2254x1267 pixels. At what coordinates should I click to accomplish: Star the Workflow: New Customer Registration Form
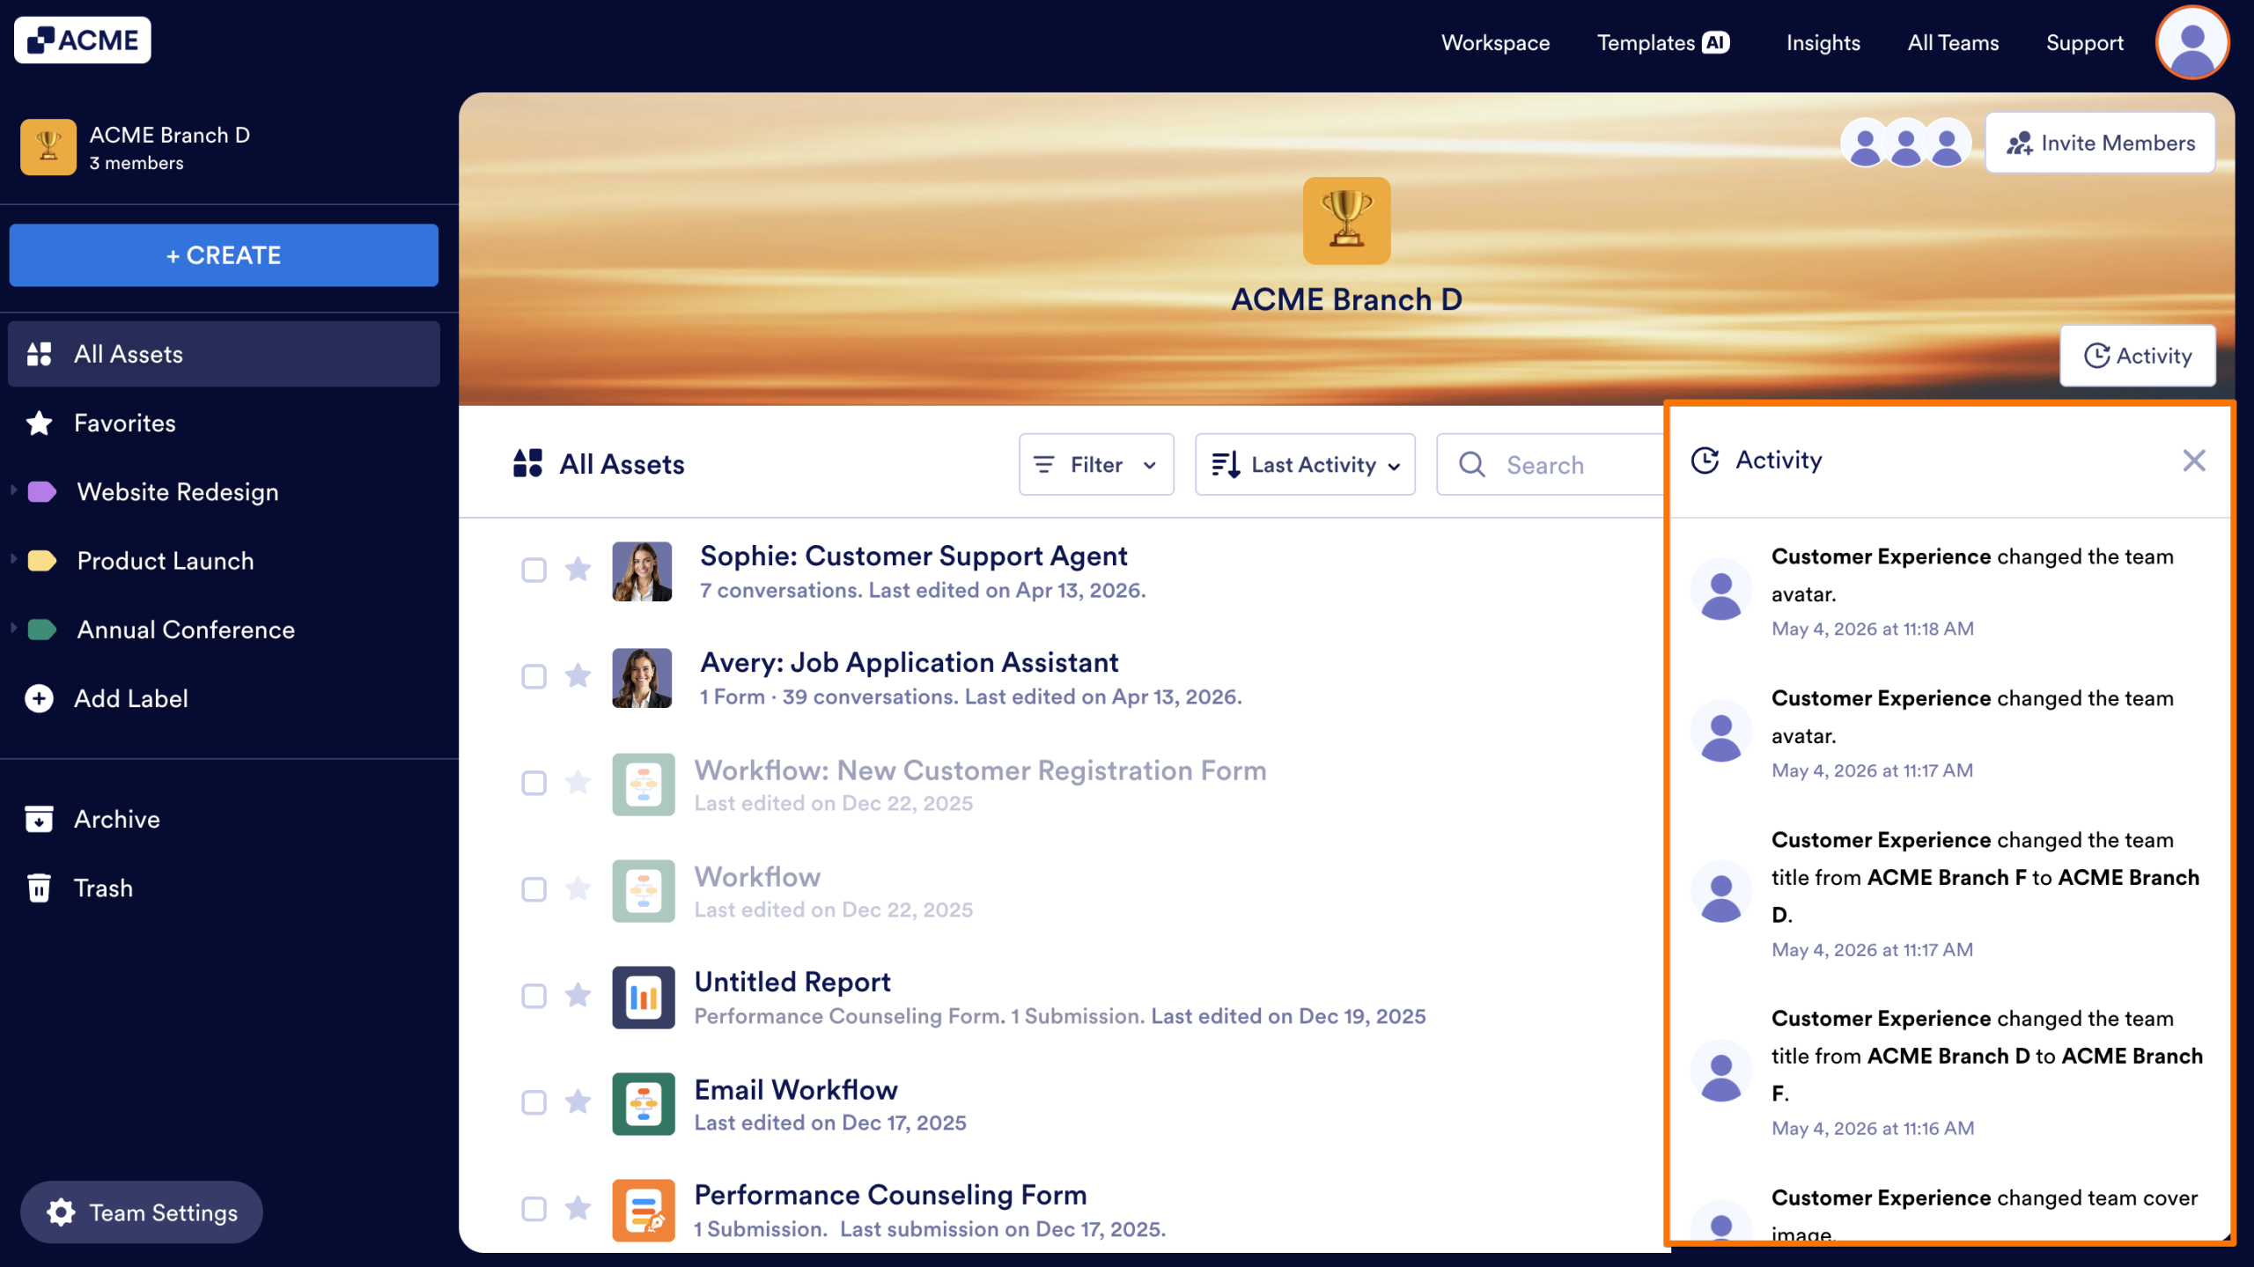[578, 782]
